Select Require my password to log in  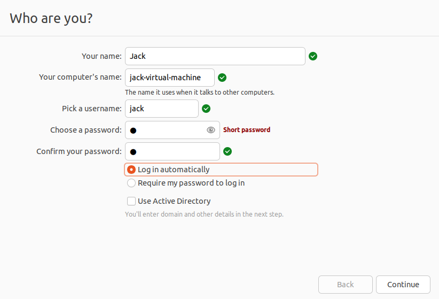click(x=131, y=183)
